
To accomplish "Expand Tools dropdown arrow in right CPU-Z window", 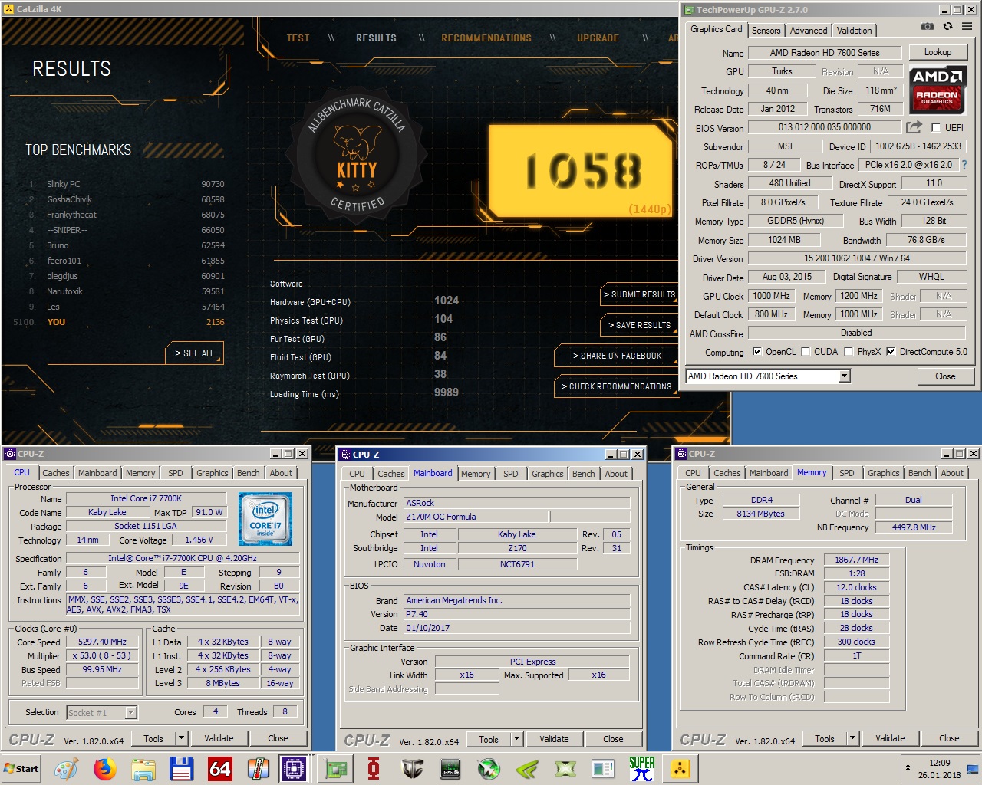I will point(852,739).
